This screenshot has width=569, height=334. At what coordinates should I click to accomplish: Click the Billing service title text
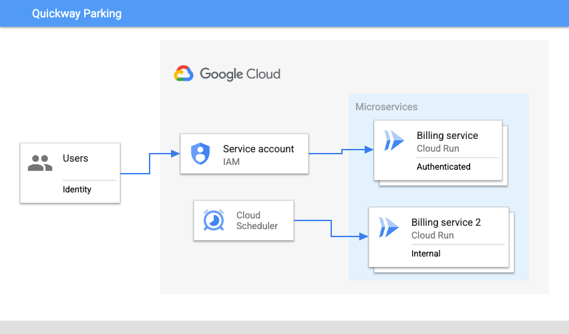(x=447, y=136)
